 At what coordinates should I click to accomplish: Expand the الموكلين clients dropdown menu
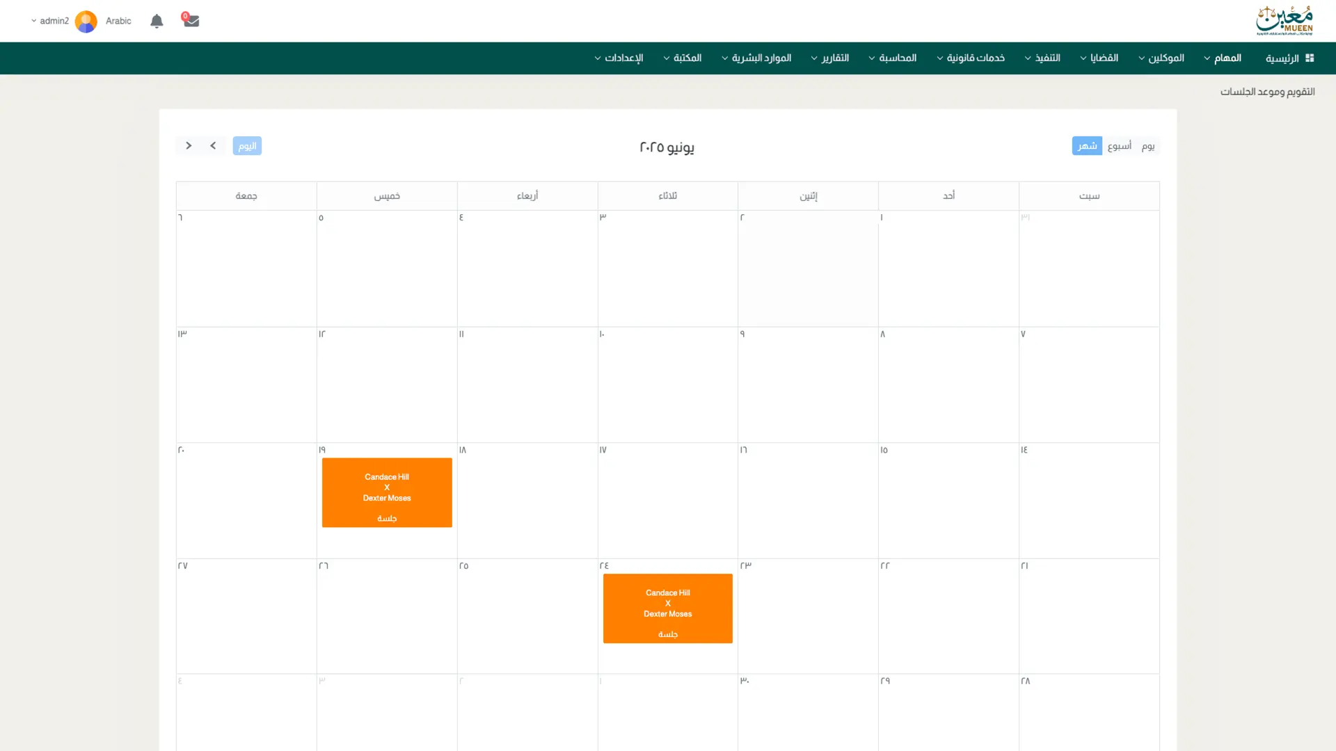click(1161, 58)
